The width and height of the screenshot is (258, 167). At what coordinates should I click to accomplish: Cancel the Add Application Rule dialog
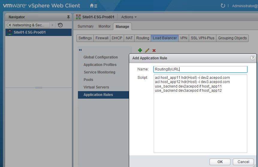(243, 162)
